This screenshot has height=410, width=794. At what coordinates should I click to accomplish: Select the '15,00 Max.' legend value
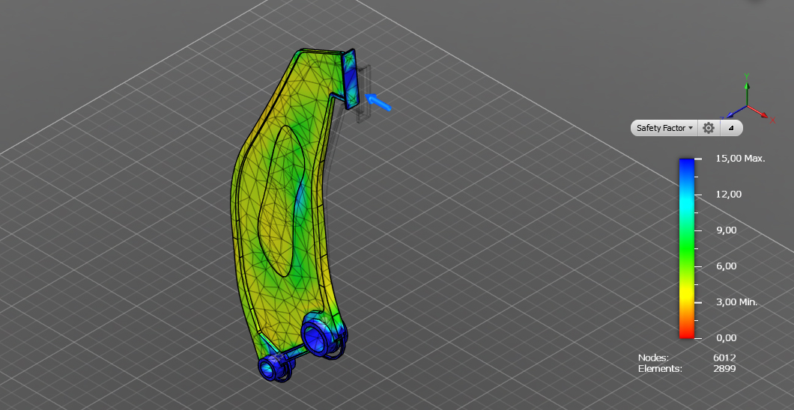coord(740,158)
